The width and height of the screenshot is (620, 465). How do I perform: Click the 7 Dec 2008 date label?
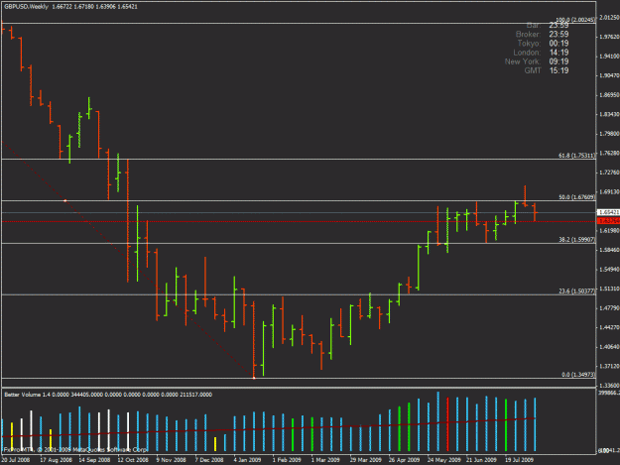[x=209, y=460]
